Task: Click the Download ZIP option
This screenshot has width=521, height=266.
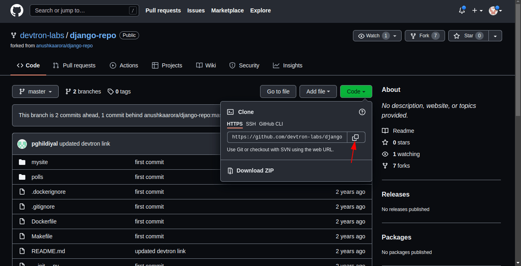Action: [255, 171]
